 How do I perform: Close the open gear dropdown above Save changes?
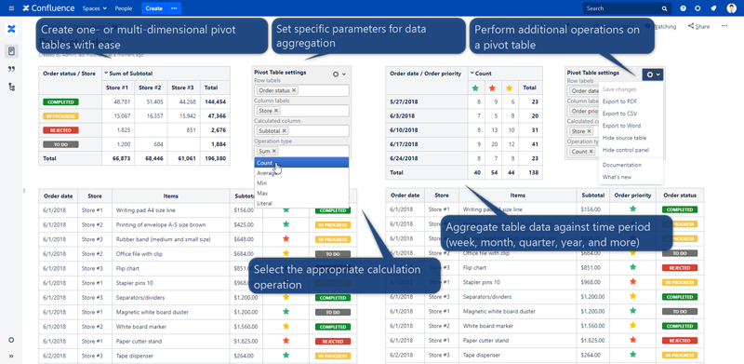click(653, 74)
